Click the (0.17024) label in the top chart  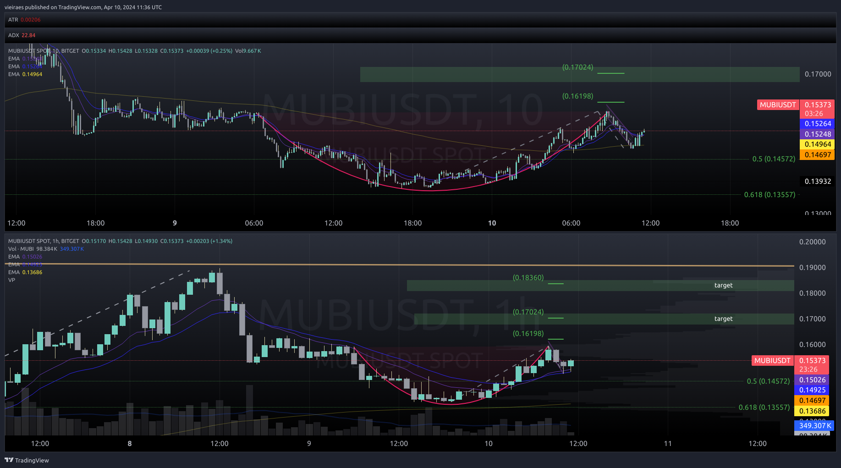(577, 67)
